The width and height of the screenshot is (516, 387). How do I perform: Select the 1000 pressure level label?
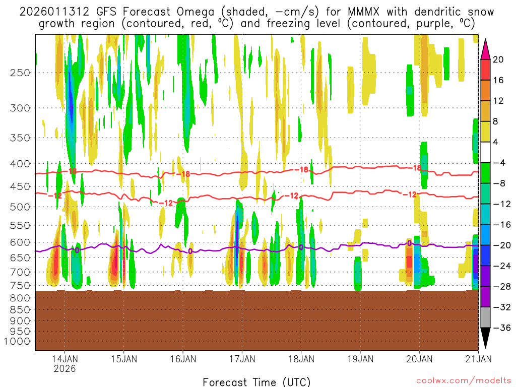click(x=18, y=341)
